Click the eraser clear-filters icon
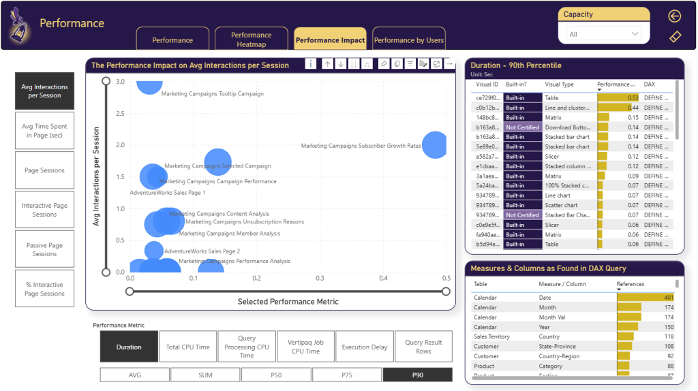 (675, 37)
